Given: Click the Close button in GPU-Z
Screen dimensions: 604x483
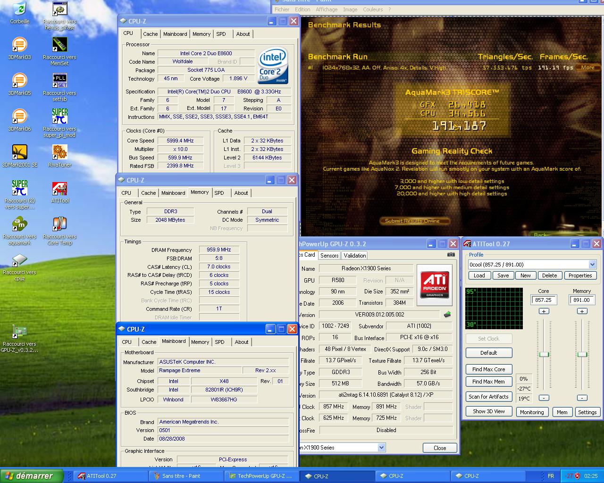Looking at the screenshot, I should point(440,448).
